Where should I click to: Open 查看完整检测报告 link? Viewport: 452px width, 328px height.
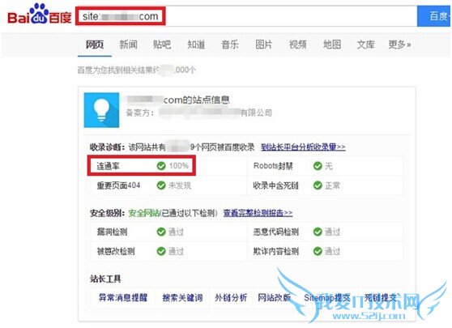(258, 213)
